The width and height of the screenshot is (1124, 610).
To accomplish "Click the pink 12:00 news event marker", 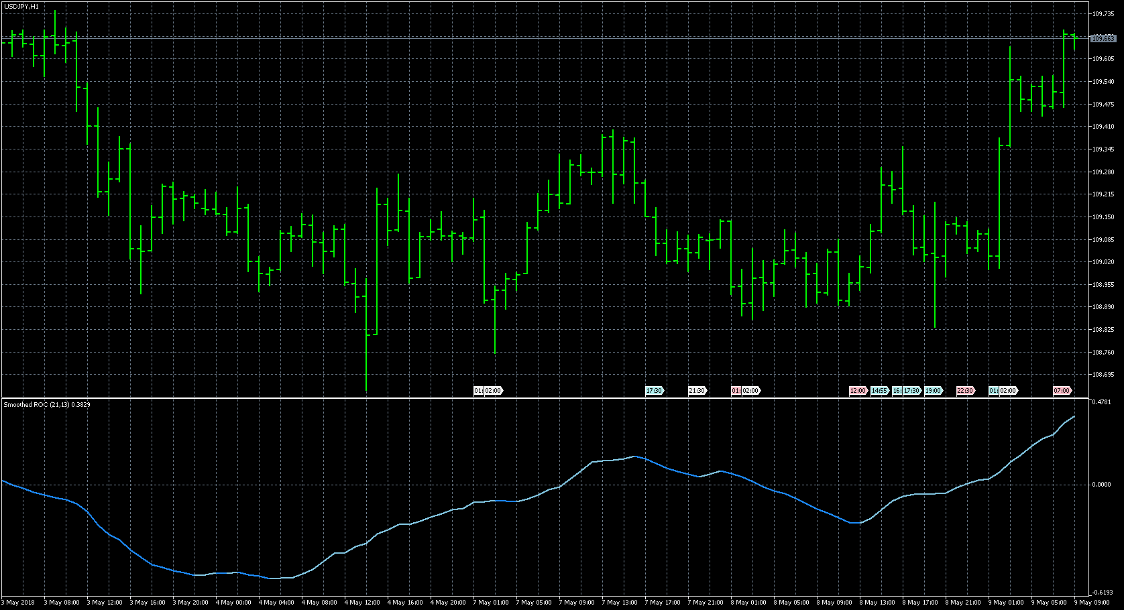I will coord(858,391).
